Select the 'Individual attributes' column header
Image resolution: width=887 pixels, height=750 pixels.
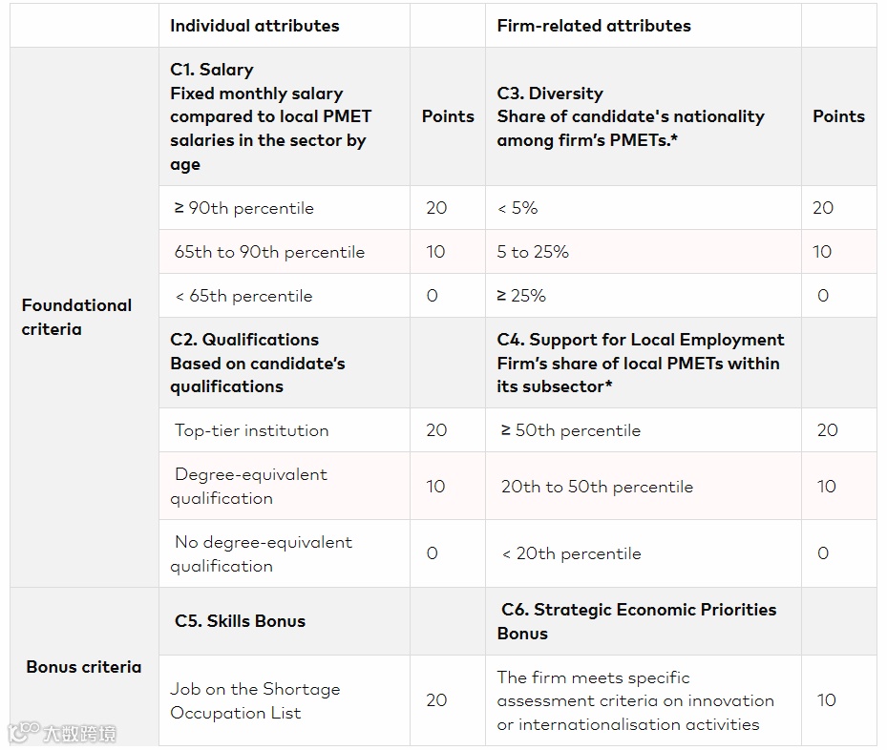click(x=255, y=26)
